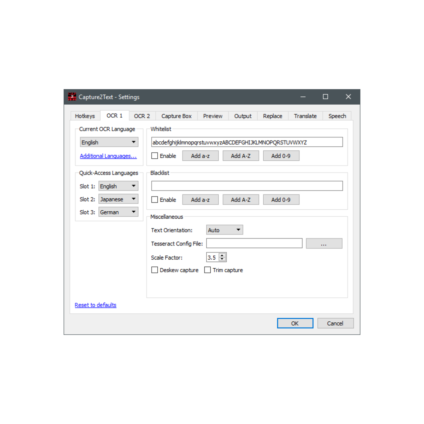Toggle Deskew capture option
Viewport: 424px width, 424px height.
point(155,270)
